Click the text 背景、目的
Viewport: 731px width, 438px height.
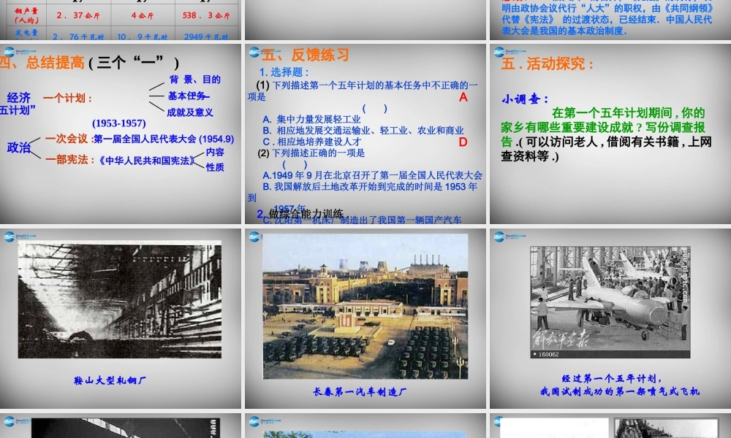pos(195,80)
